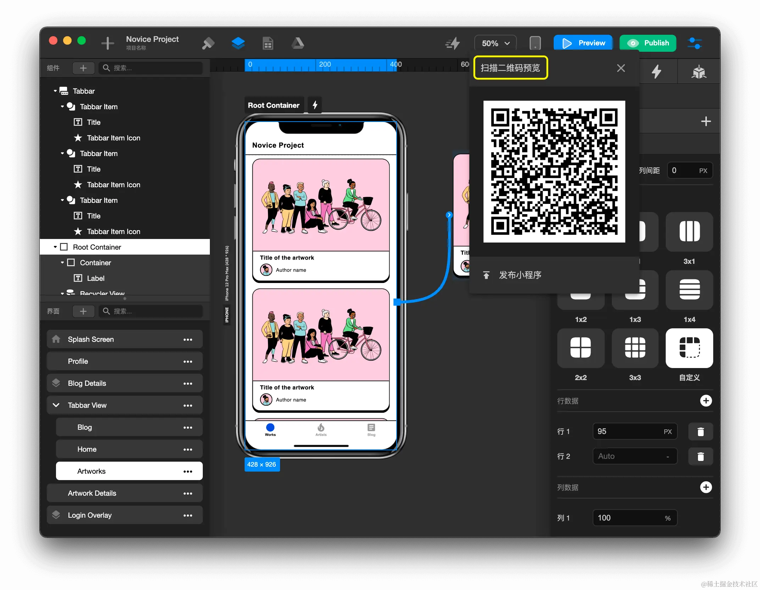
Task: Open the 50% zoom dropdown
Action: tap(495, 43)
